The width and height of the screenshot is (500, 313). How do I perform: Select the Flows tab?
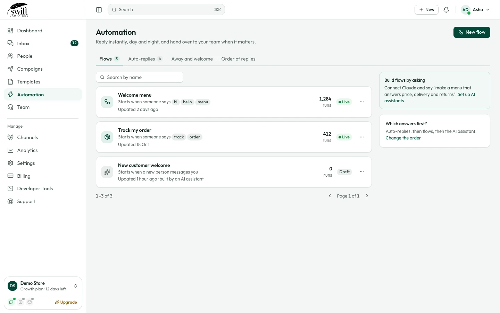(109, 59)
